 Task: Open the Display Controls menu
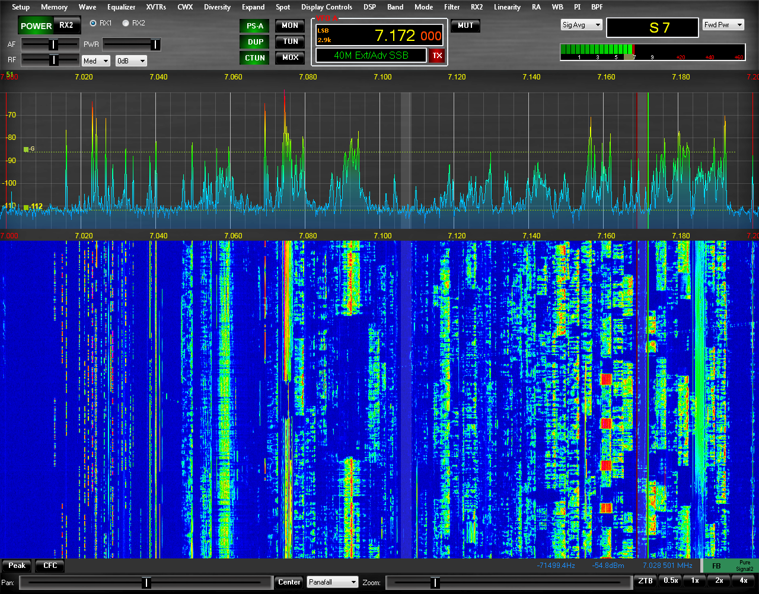pyautogui.click(x=327, y=7)
